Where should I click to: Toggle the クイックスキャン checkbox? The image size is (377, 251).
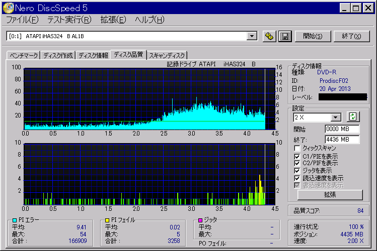(297, 148)
